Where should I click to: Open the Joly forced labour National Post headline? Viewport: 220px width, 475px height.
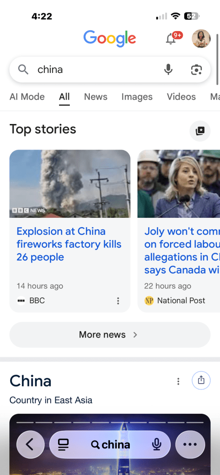tap(182, 251)
